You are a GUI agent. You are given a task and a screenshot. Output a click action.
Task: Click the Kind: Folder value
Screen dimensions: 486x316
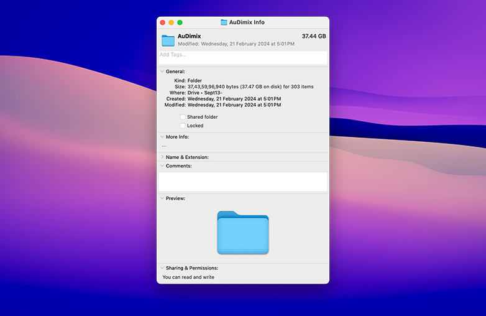click(x=195, y=81)
